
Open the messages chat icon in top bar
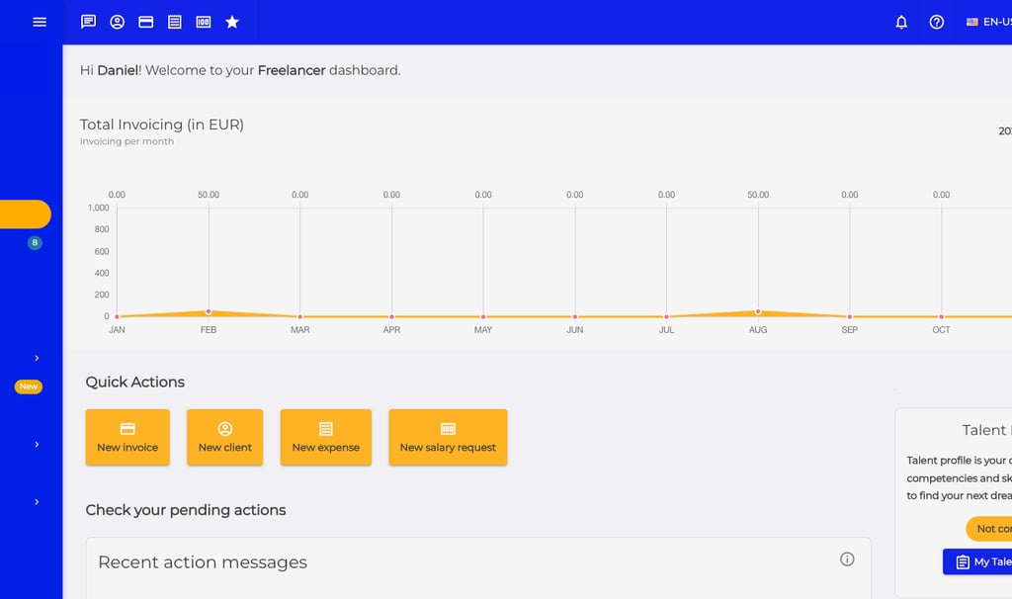[88, 22]
